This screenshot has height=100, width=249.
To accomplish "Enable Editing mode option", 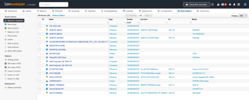I will [13, 60].
